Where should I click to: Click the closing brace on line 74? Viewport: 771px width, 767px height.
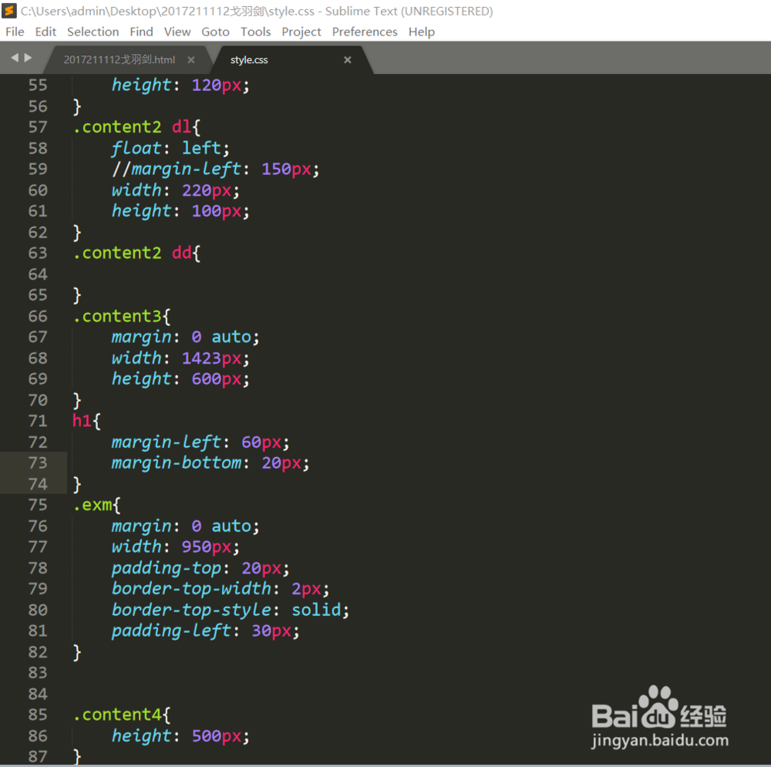tap(76, 484)
